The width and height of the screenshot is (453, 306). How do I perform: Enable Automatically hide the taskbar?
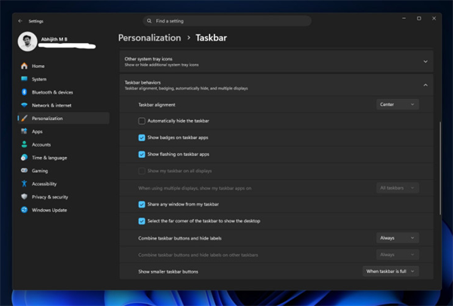[x=142, y=121]
